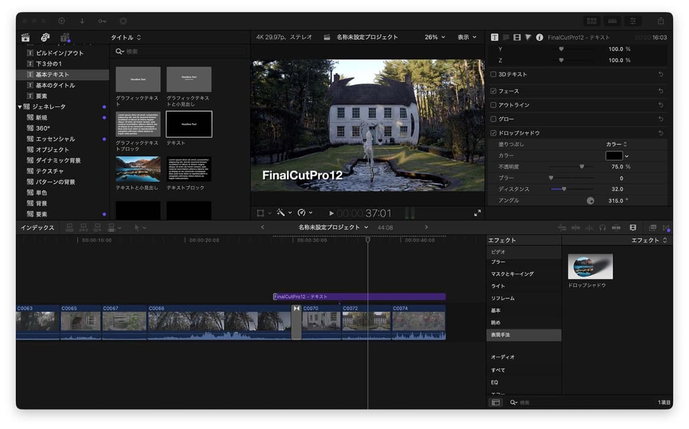This screenshot has height=429, width=689.
Task: Go back in timeline history arrow
Action: click(x=262, y=227)
